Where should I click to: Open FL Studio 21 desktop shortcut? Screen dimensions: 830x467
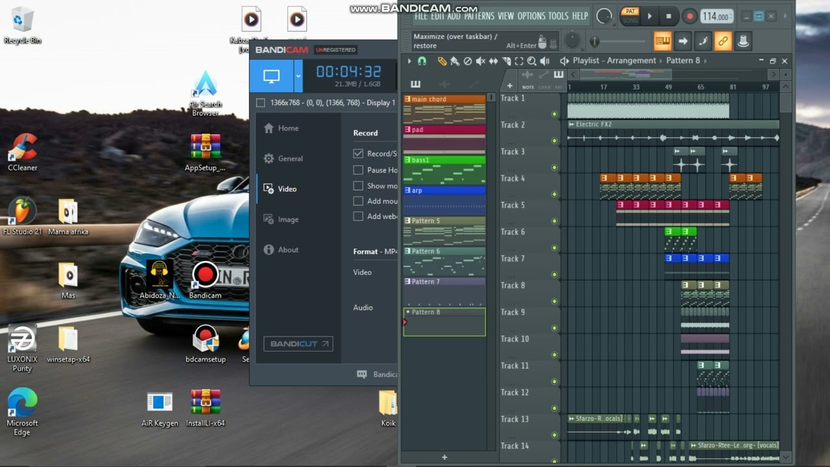pyautogui.click(x=22, y=217)
